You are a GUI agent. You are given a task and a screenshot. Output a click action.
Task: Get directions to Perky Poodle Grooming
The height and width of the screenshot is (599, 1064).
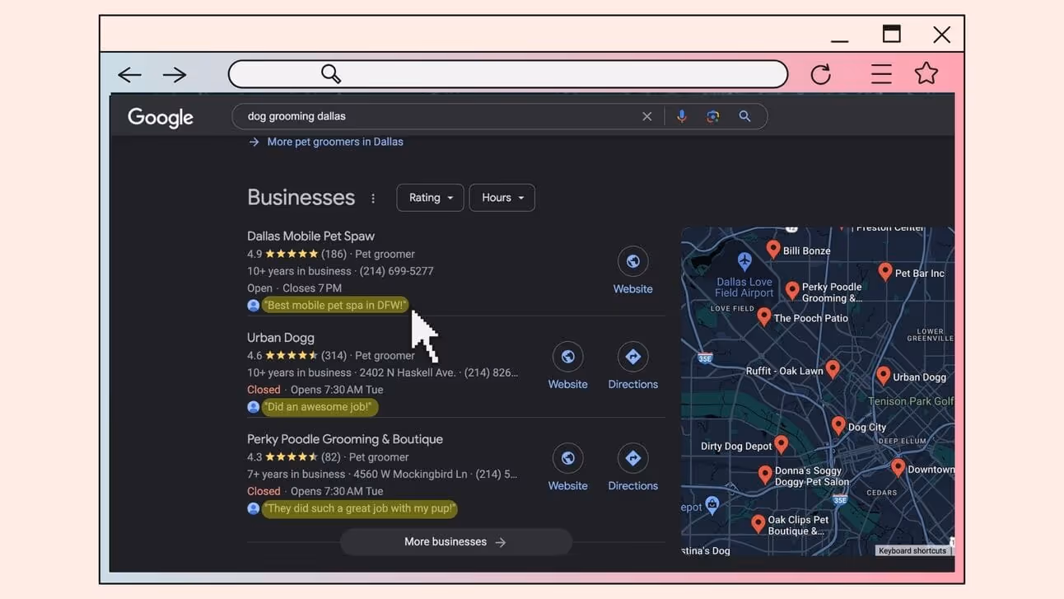(632, 467)
